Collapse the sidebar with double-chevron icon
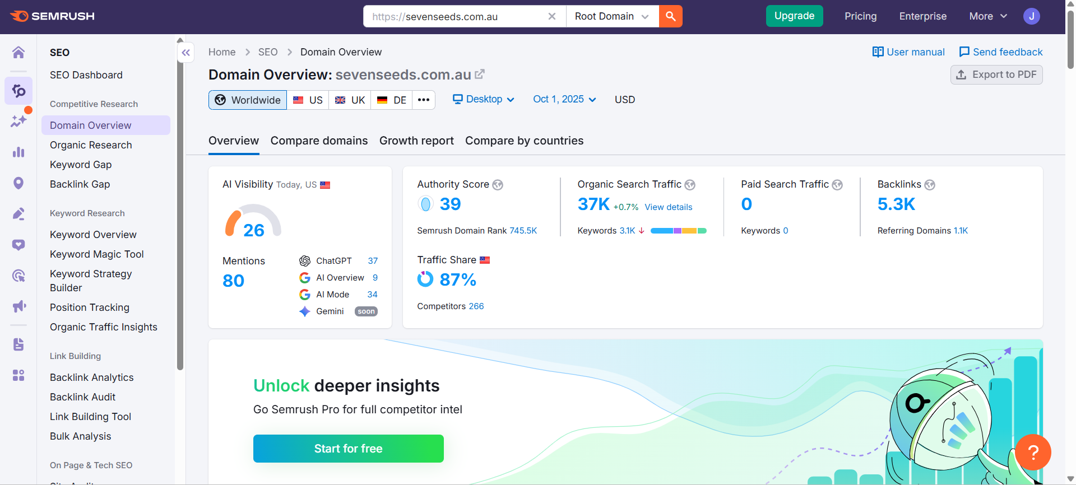Viewport: 1076px width, 485px height. tap(186, 53)
